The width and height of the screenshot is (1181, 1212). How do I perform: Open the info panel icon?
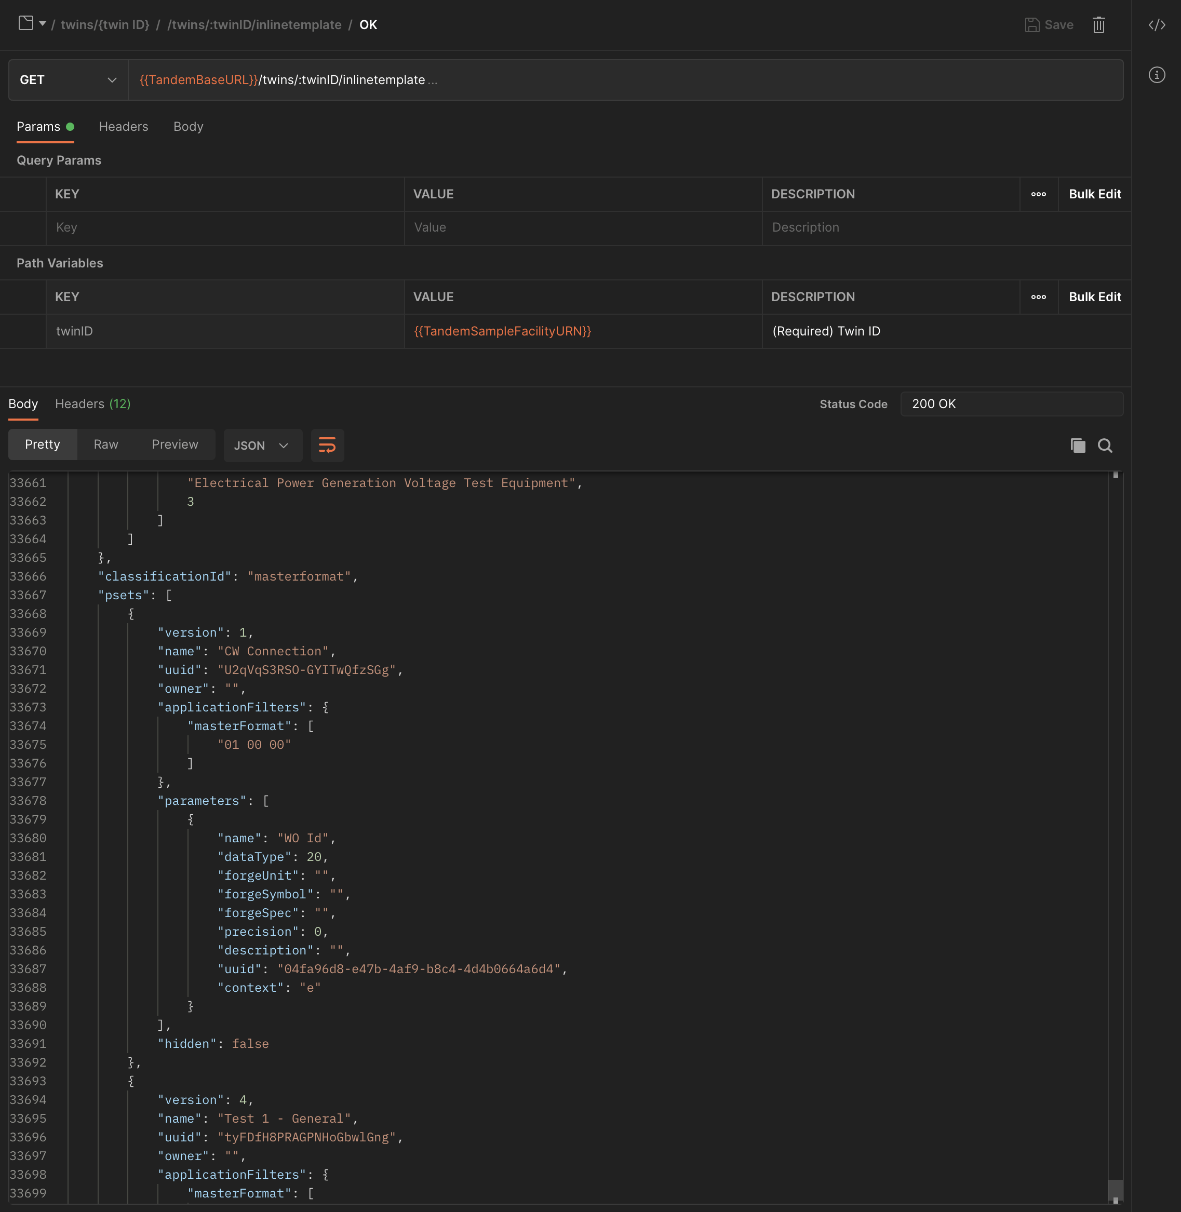coord(1157,75)
